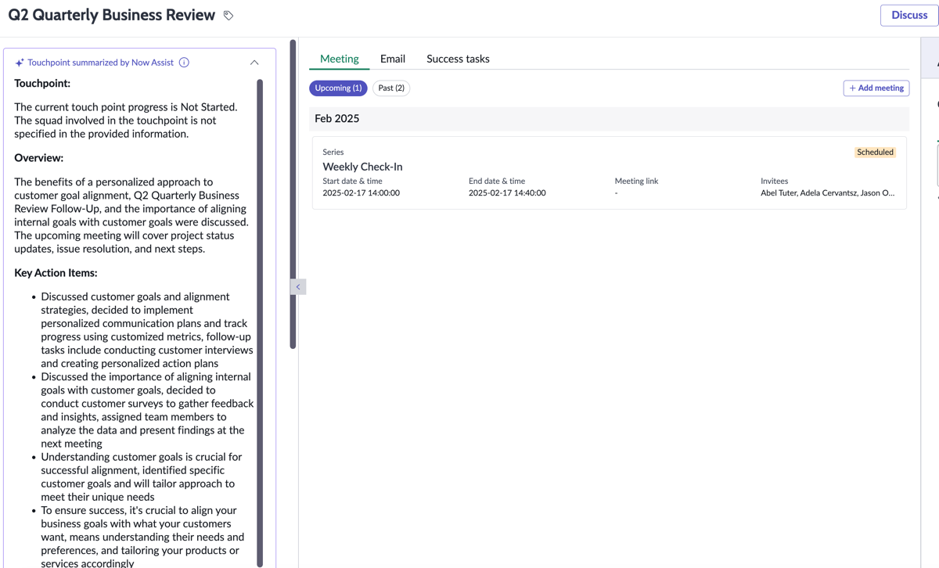The height and width of the screenshot is (568, 939).
Task: Click the Scheduled status badge
Action: (x=875, y=153)
